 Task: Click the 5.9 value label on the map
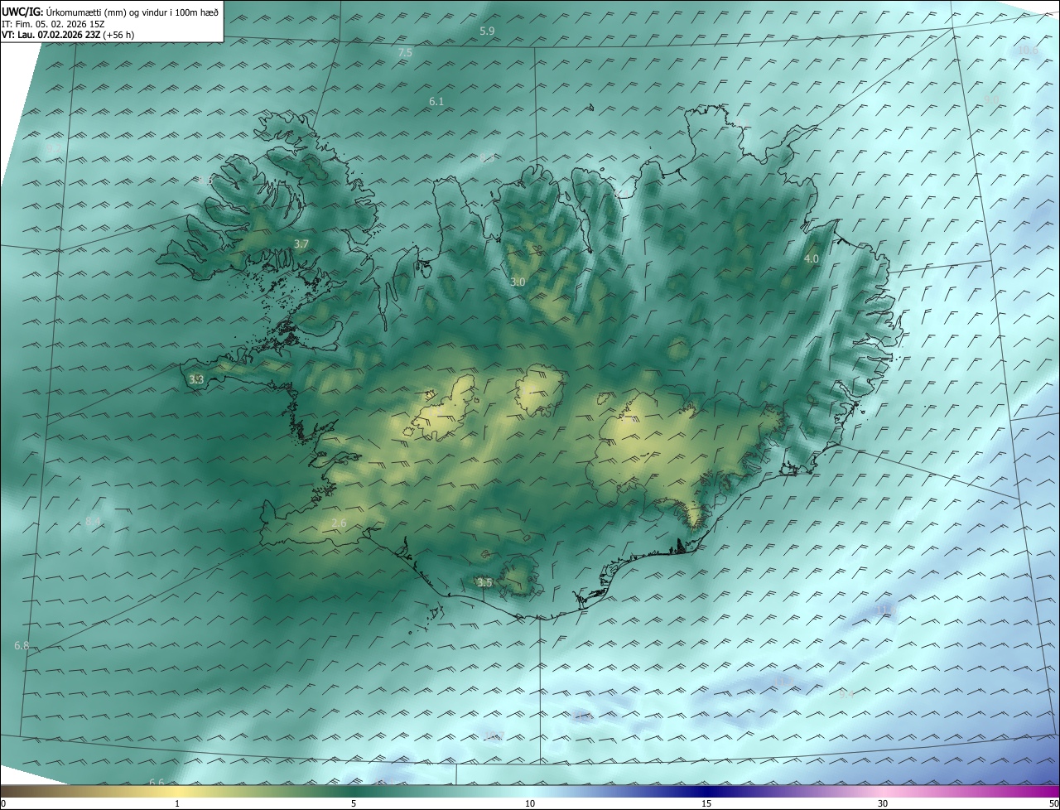click(487, 31)
